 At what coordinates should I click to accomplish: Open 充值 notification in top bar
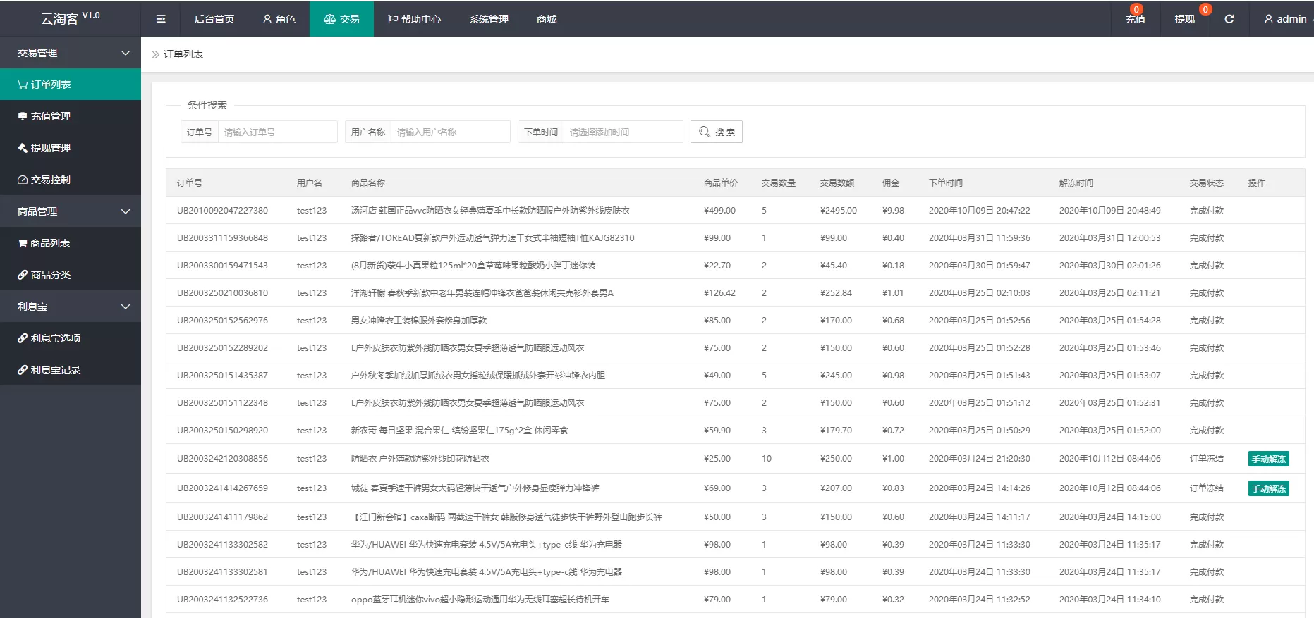[x=1135, y=19]
